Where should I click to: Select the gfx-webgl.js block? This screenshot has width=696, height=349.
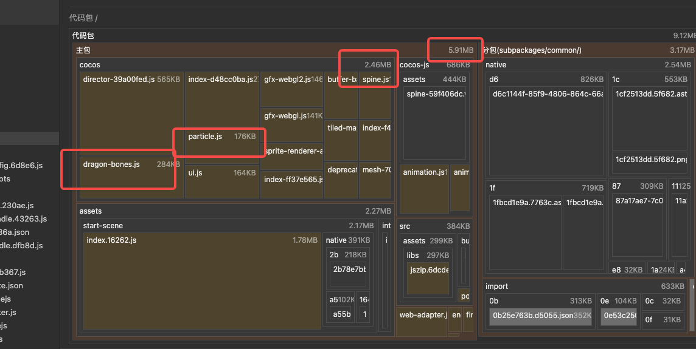pyautogui.click(x=291, y=125)
